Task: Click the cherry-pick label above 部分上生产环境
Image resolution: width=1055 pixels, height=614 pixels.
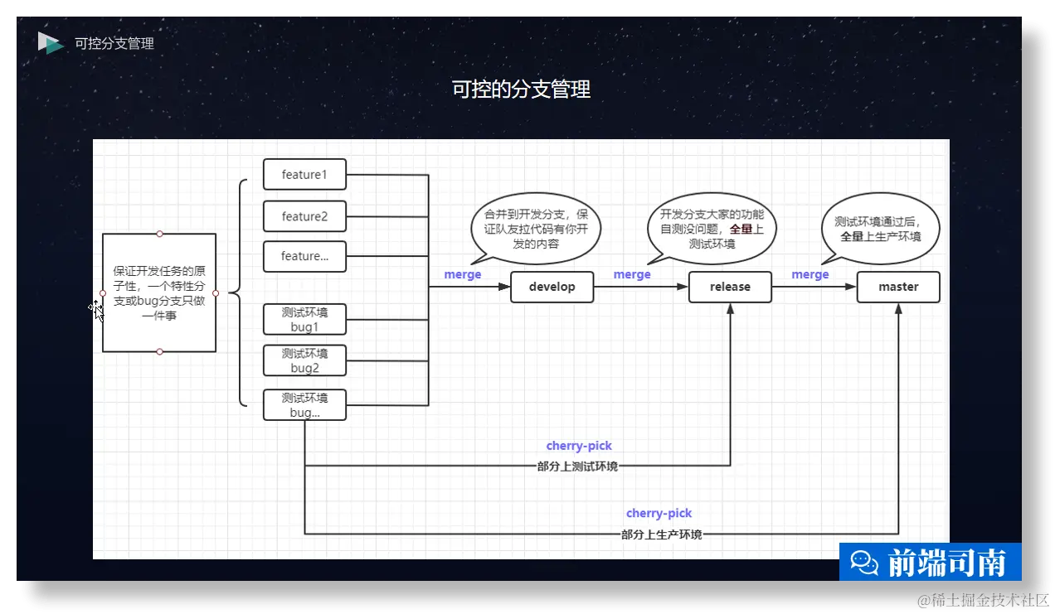Action: [659, 514]
